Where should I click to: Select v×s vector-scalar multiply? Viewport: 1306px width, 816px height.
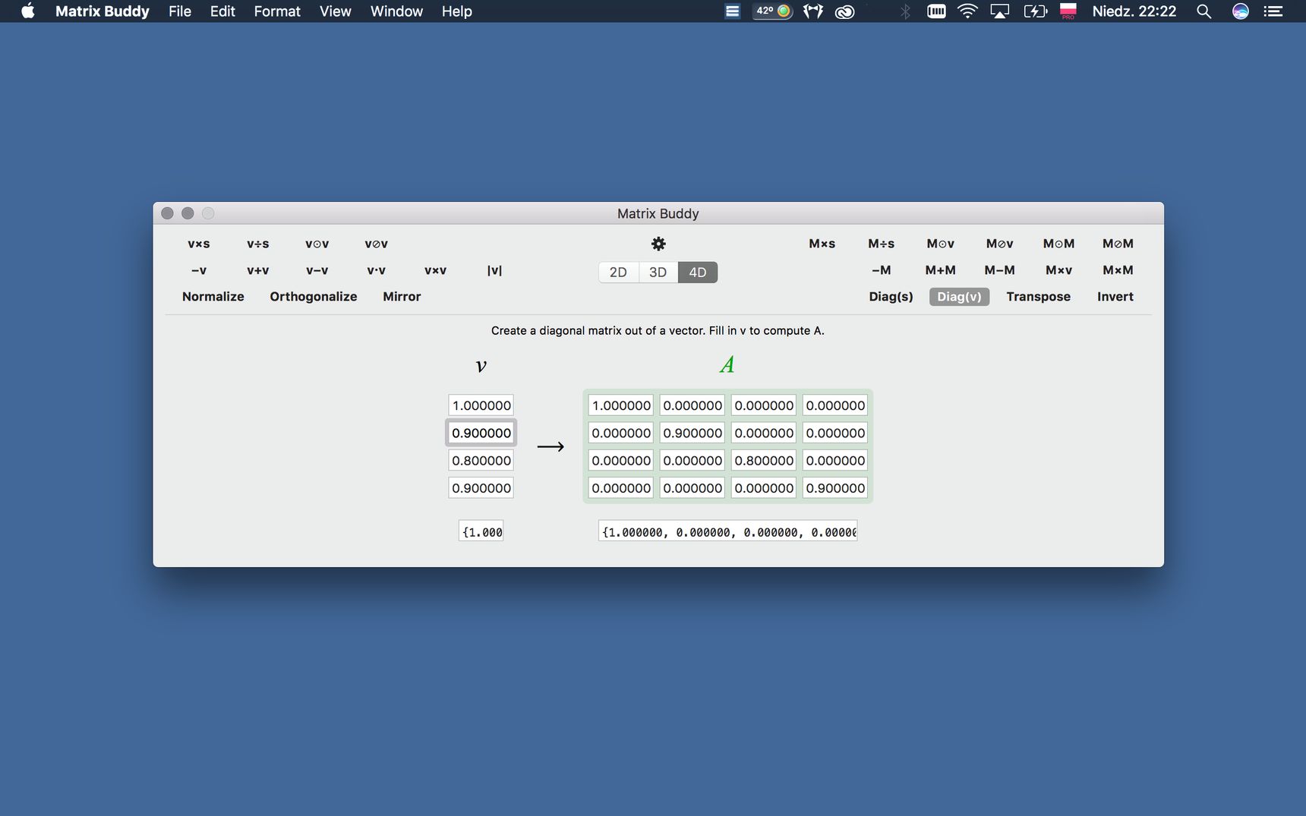[x=199, y=244]
